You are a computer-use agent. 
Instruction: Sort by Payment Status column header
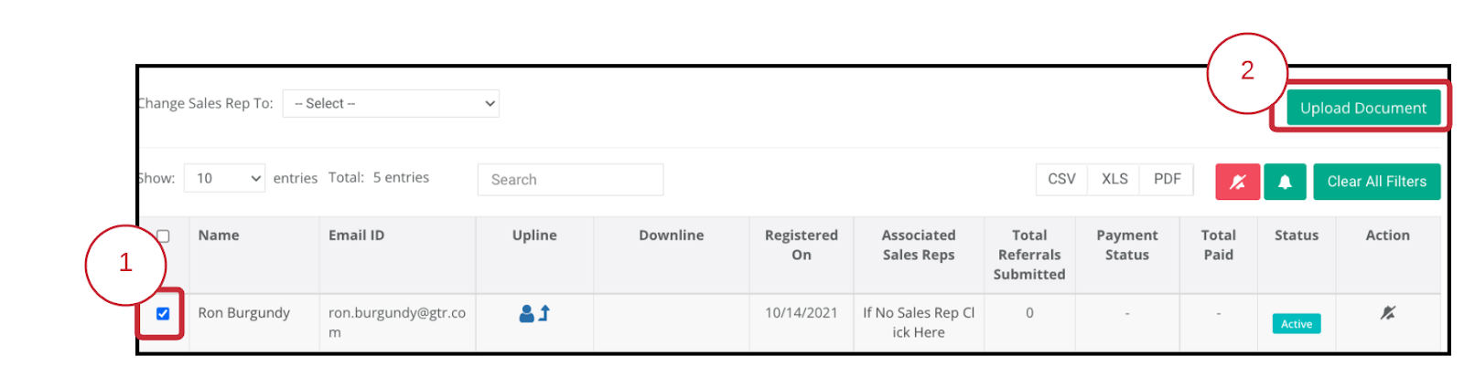click(x=1127, y=245)
